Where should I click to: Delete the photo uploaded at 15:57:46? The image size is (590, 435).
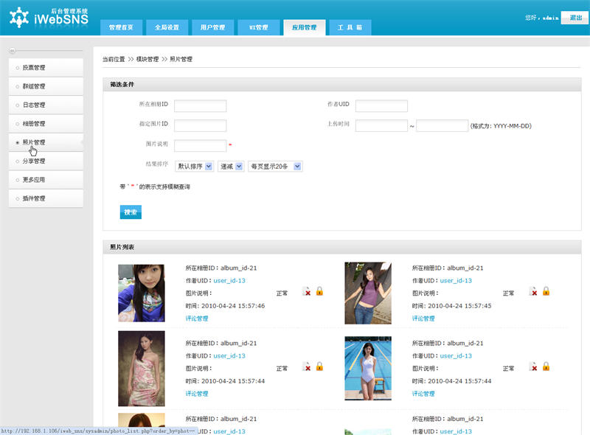point(307,291)
